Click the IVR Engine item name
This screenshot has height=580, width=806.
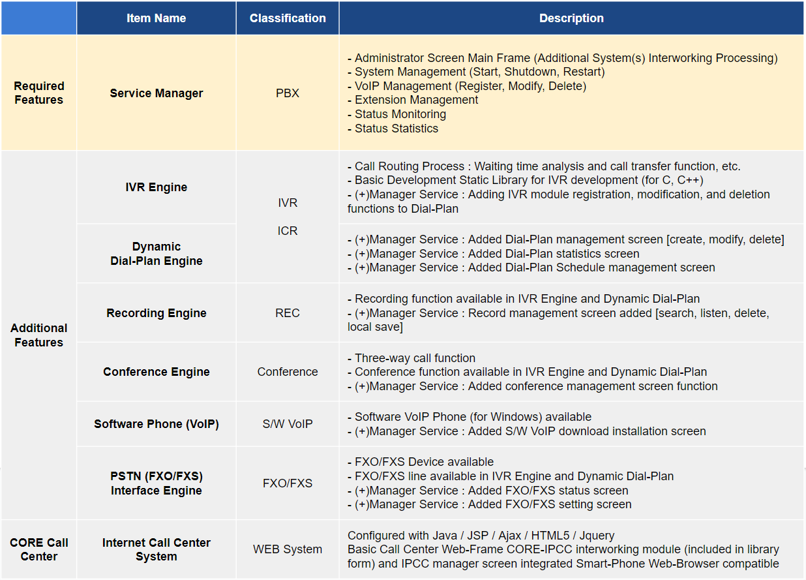(156, 187)
